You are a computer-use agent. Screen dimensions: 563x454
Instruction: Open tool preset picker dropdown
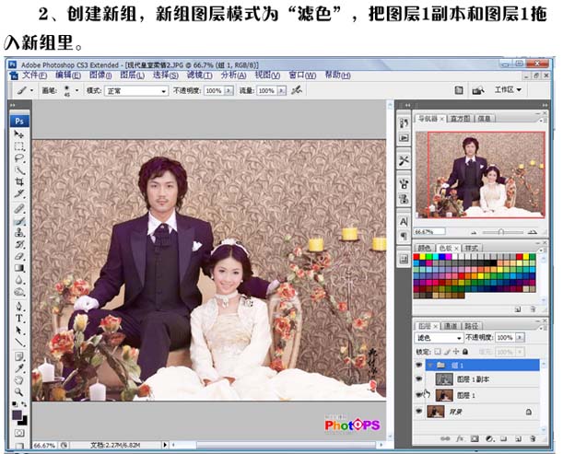pyautogui.click(x=31, y=90)
